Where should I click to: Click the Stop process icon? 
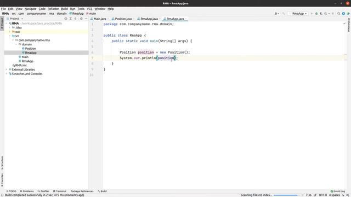click(x=333, y=14)
